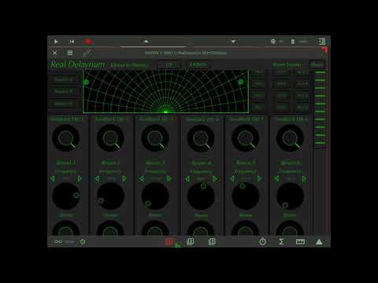Adjust the fourth Feedback knob
The image size is (378, 283).
(201, 138)
